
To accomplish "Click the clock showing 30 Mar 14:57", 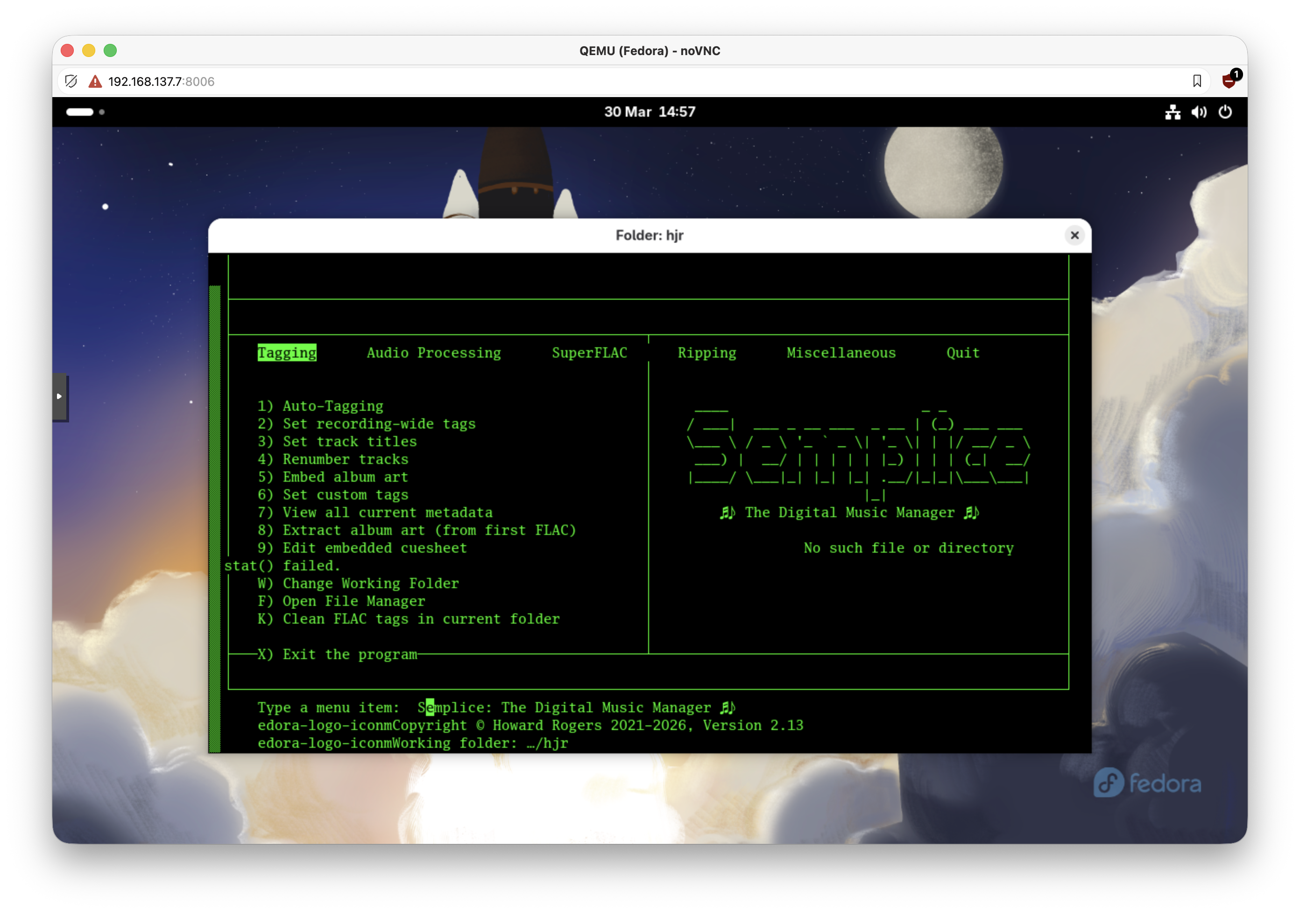I will 650,112.
